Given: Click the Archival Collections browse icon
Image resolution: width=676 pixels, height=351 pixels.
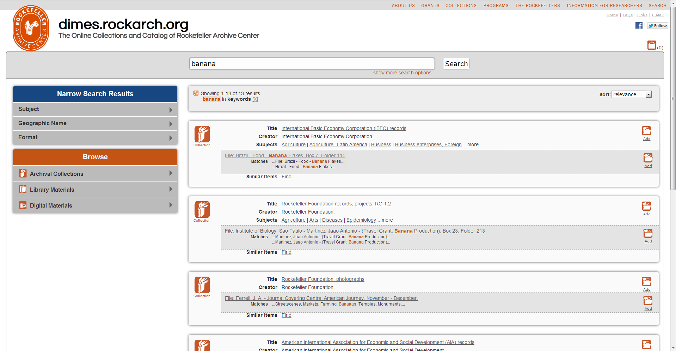Looking at the screenshot, I should (23, 173).
